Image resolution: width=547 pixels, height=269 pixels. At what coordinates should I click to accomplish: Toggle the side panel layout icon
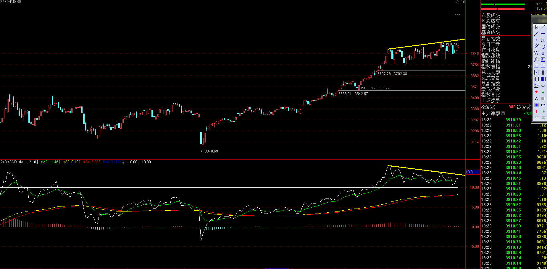tap(463, 2)
